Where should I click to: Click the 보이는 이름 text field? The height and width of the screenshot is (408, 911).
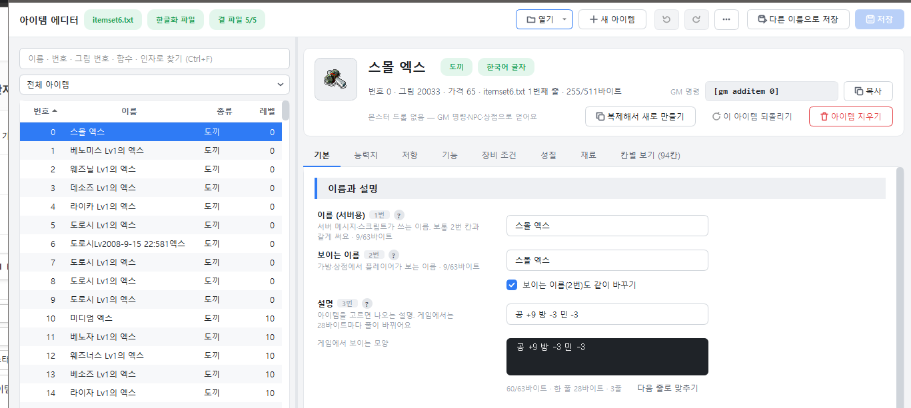point(607,260)
